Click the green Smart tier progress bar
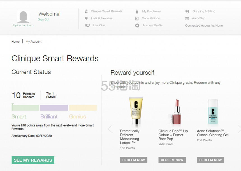The width and height of the screenshot is (241, 171). [25, 108]
